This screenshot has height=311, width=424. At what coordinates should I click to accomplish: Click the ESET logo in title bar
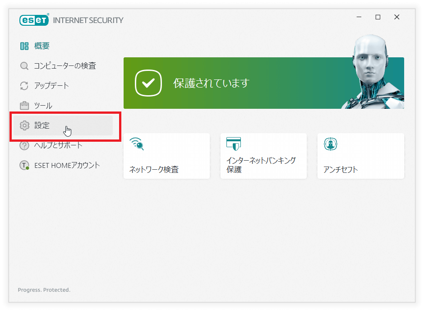34,20
